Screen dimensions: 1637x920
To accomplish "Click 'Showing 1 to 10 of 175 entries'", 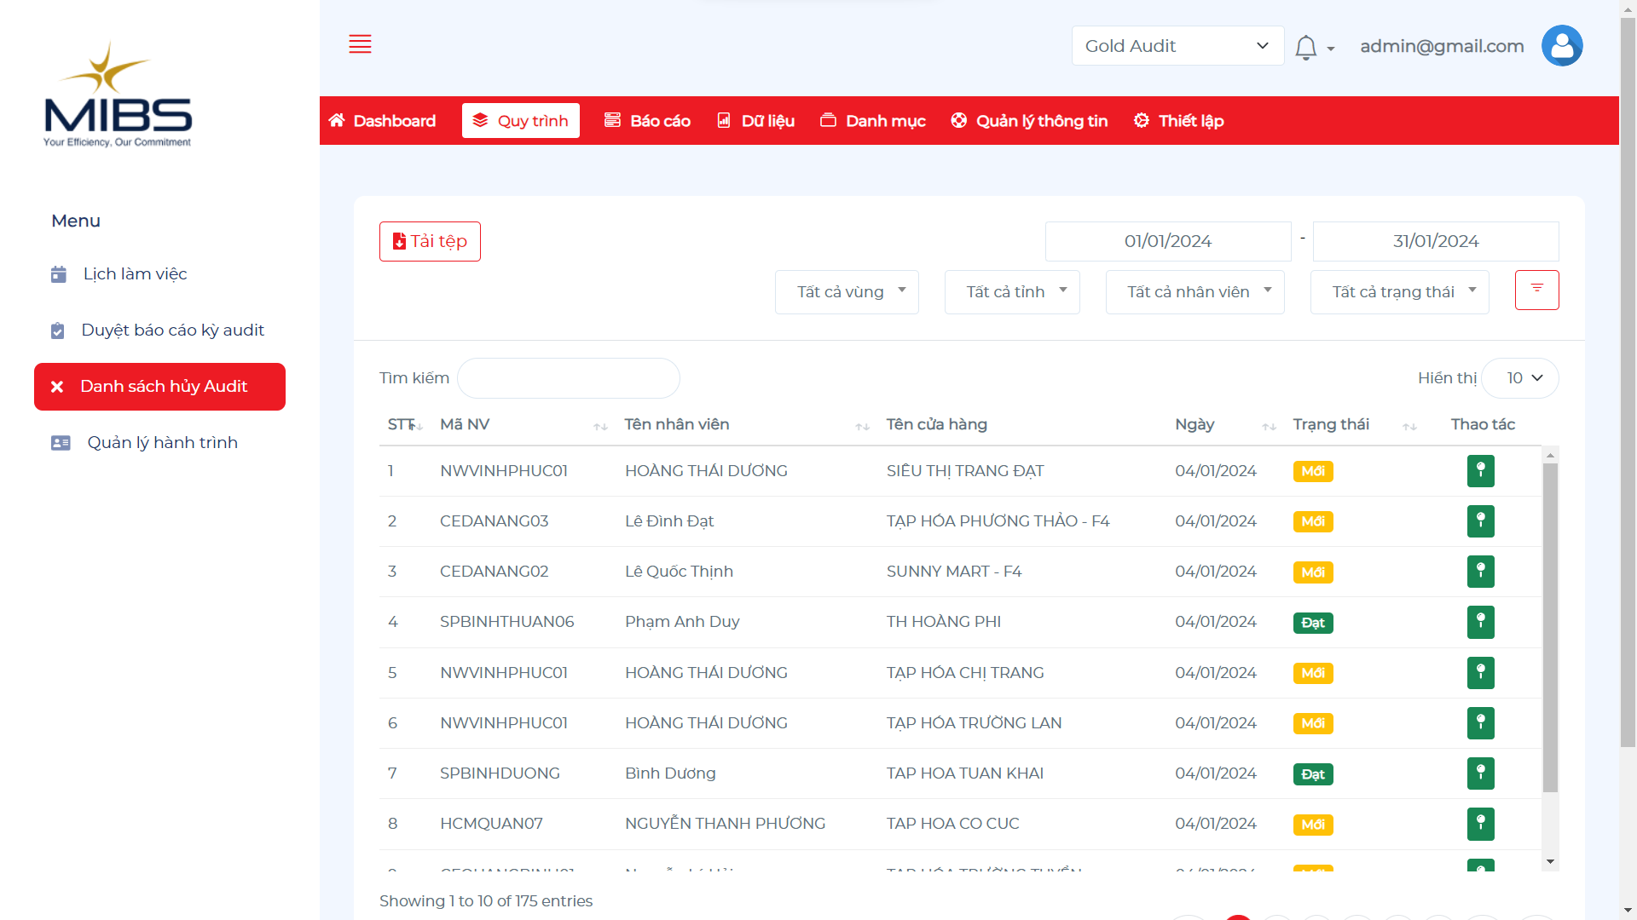I will click(486, 901).
